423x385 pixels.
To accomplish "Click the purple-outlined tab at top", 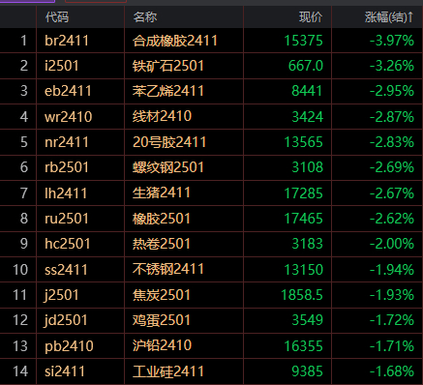I will (27, 1).
